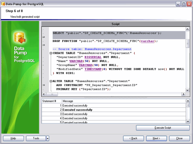Collapse the ALTER TABLE code block
This screenshot has height=144, width=193.
point(51,81)
